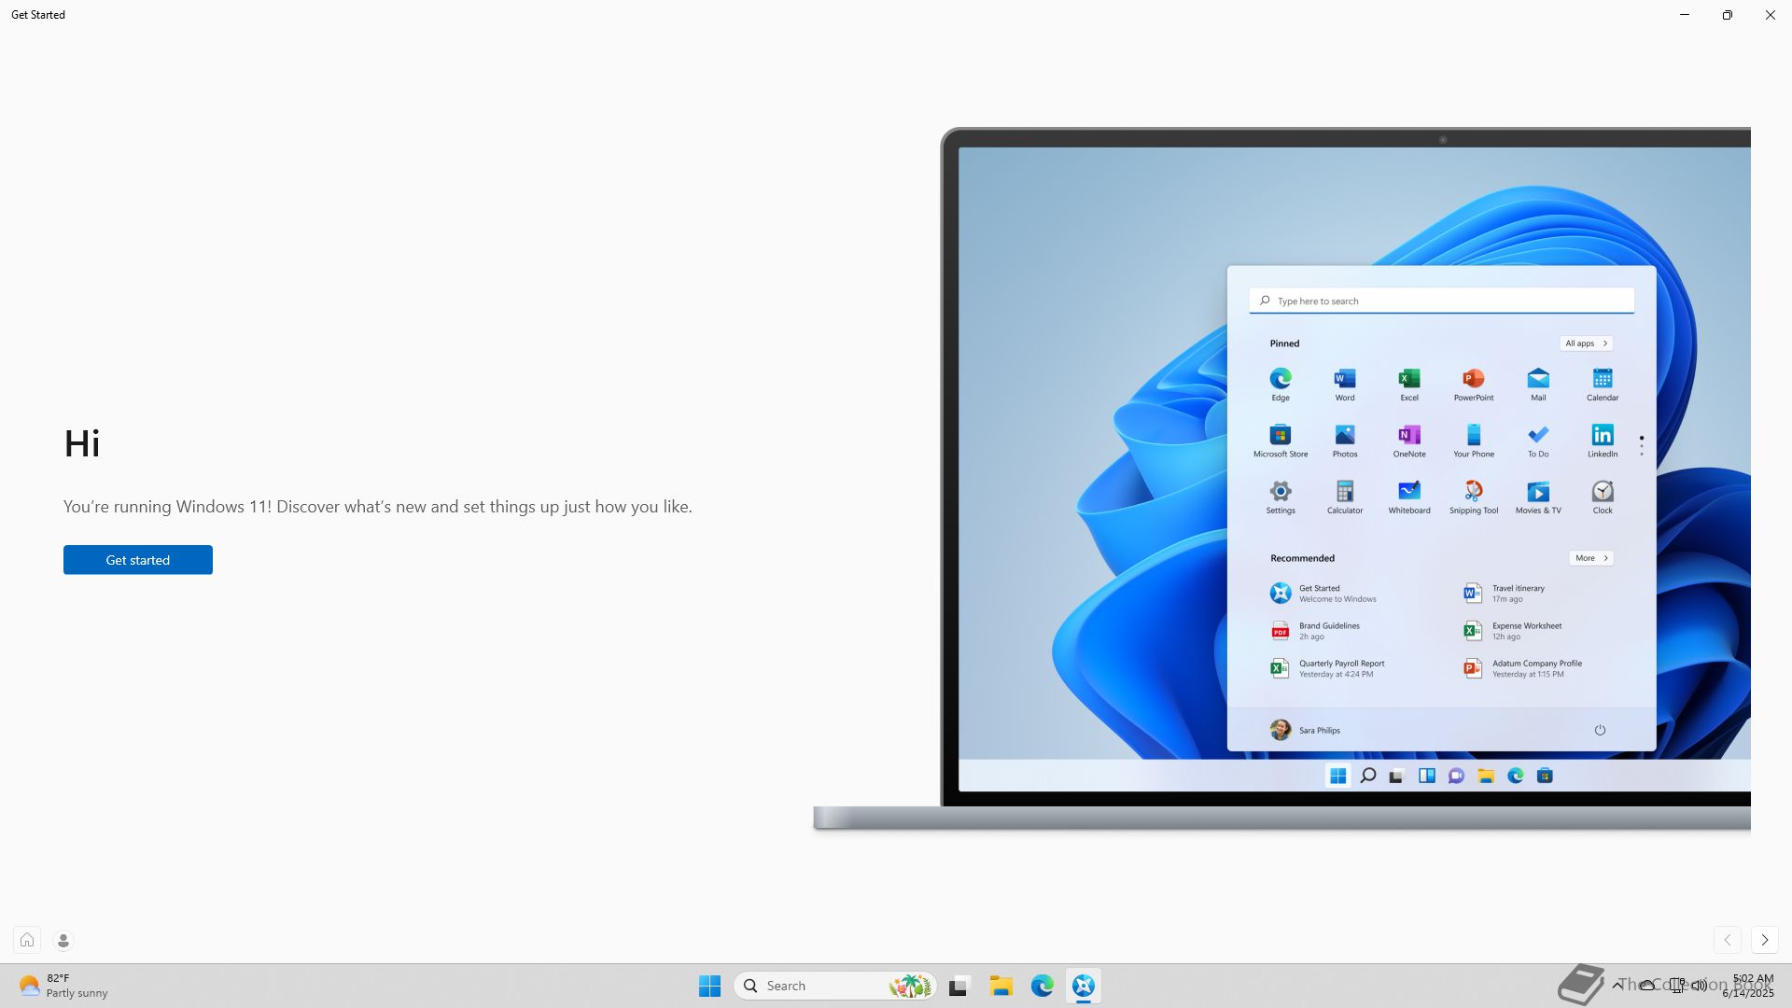Click Get Started app taskbar icon
Screen dimensions: 1792x1008
[1083, 986]
